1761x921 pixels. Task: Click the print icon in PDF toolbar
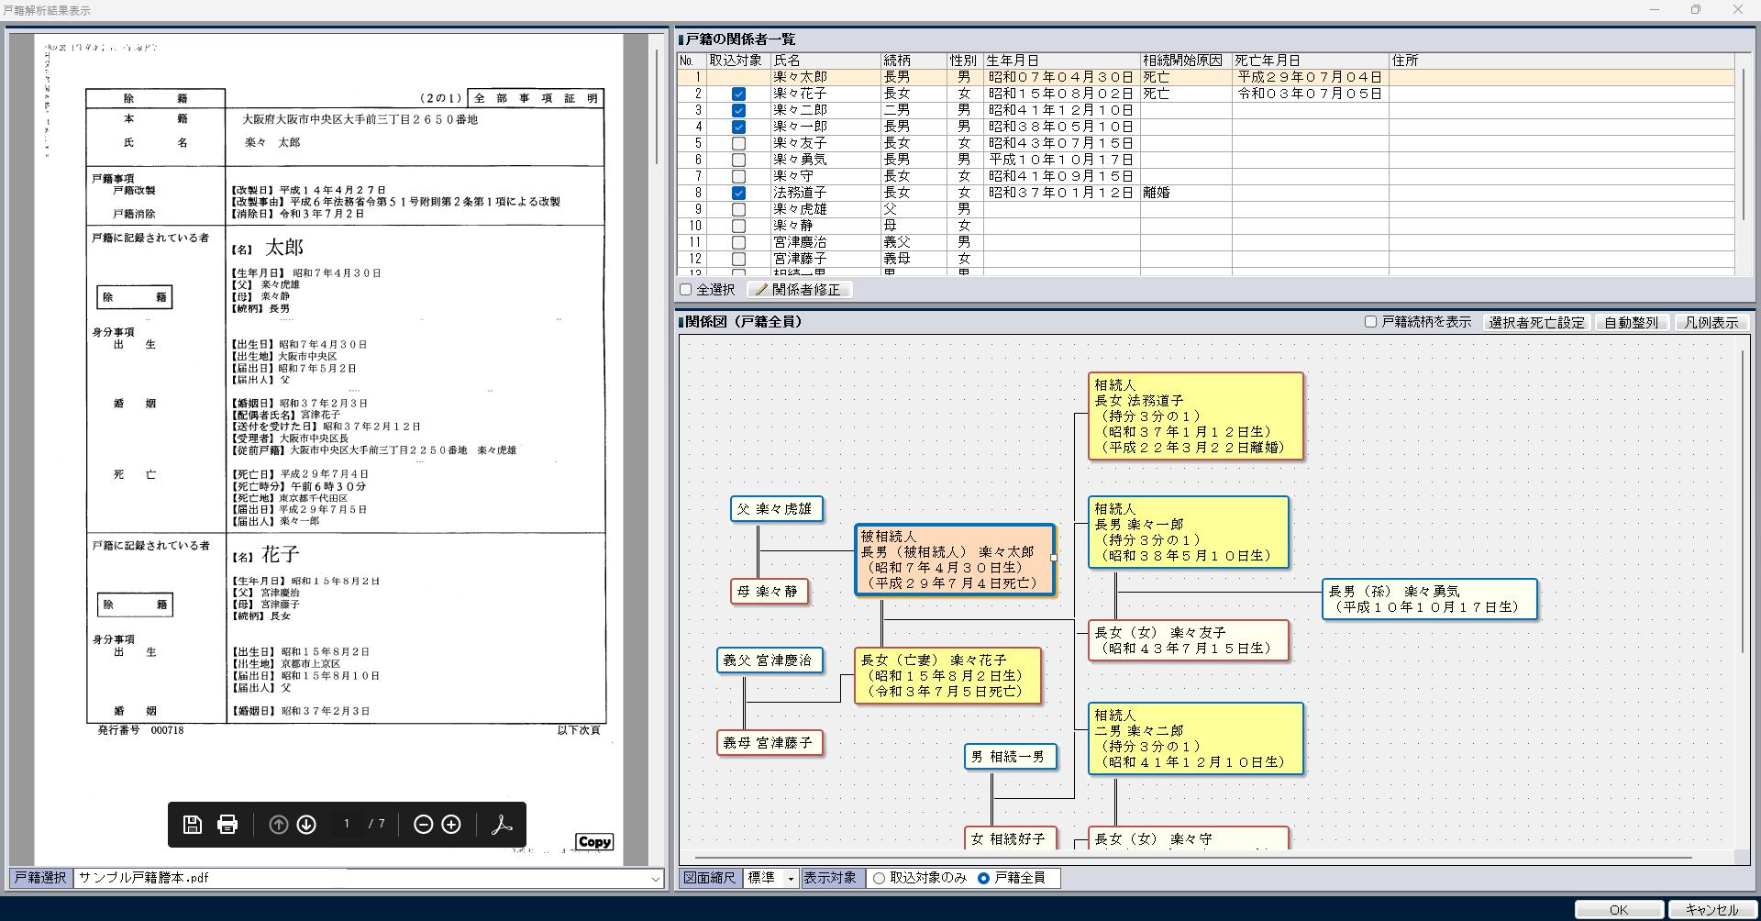[x=227, y=824]
